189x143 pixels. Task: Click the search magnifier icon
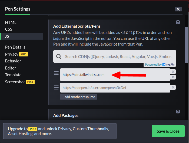tap(59, 57)
